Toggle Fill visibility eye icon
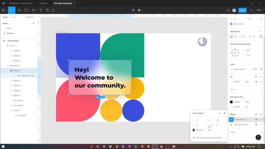Screen dimensions: 265x149 (256, 82)
